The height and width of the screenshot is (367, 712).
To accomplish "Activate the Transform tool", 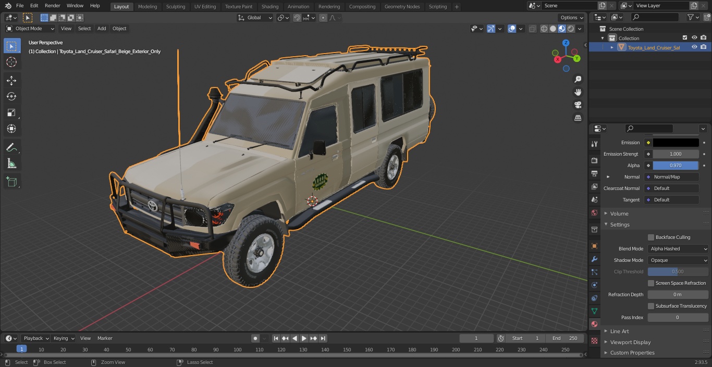I will click(11, 129).
